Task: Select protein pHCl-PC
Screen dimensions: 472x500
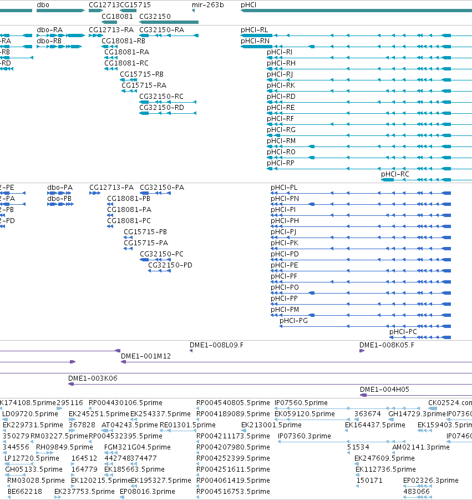Action: (x=403, y=332)
